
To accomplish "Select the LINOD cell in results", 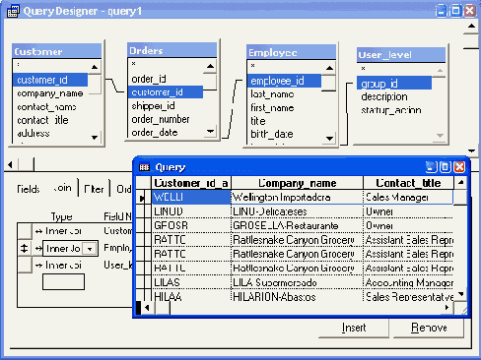I will (x=191, y=211).
